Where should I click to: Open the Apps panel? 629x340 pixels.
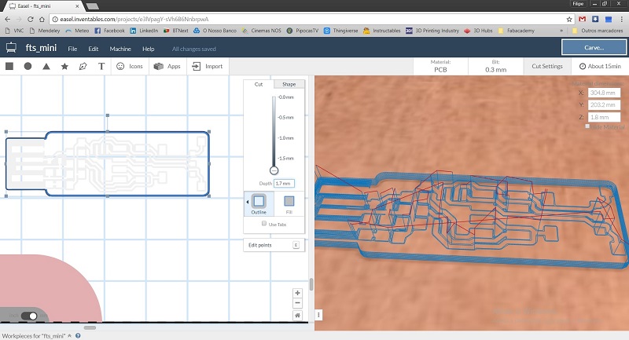point(167,66)
